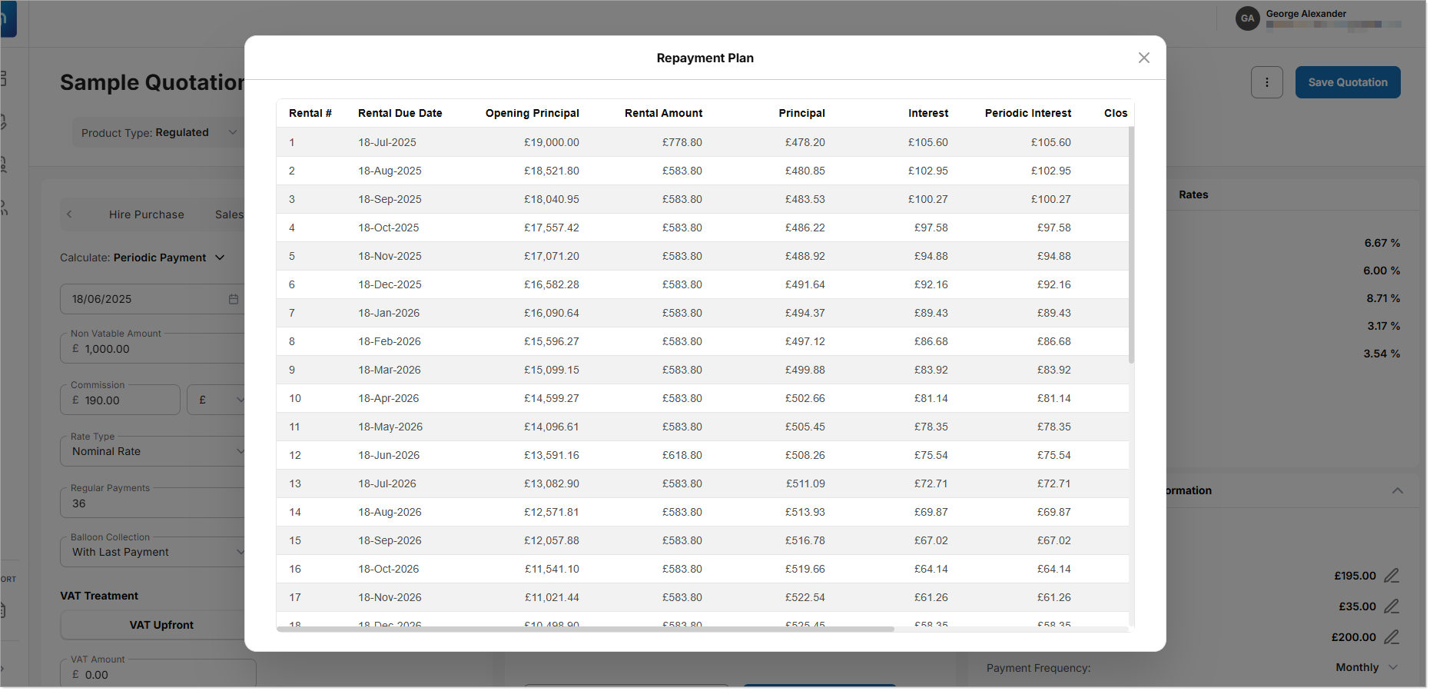Click the Rental Amount column header
The image size is (1430, 691).
[x=663, y=113]
